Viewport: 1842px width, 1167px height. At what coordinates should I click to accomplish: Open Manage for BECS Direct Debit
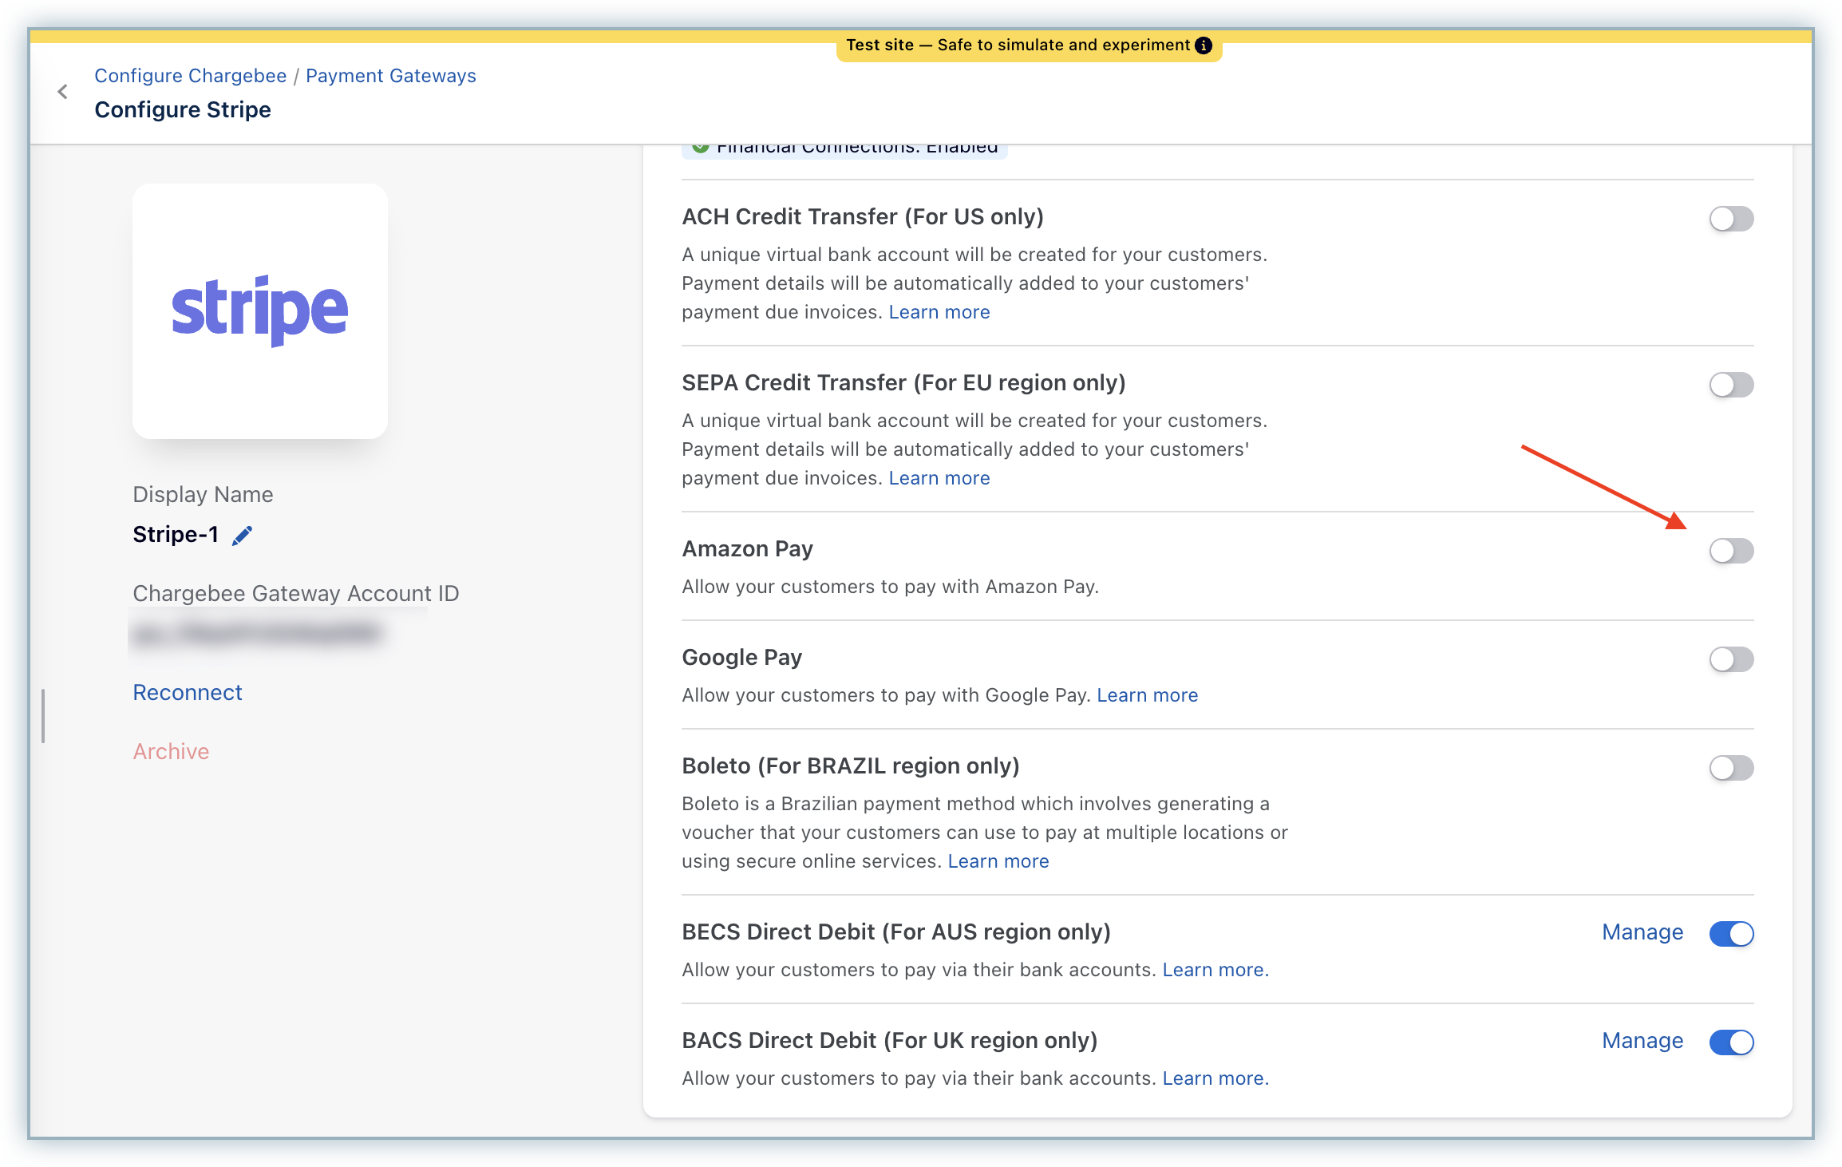(x=1642, y=932)
